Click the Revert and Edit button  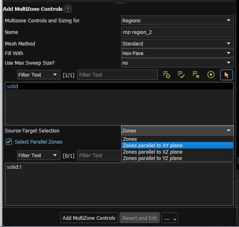[139, 218]
